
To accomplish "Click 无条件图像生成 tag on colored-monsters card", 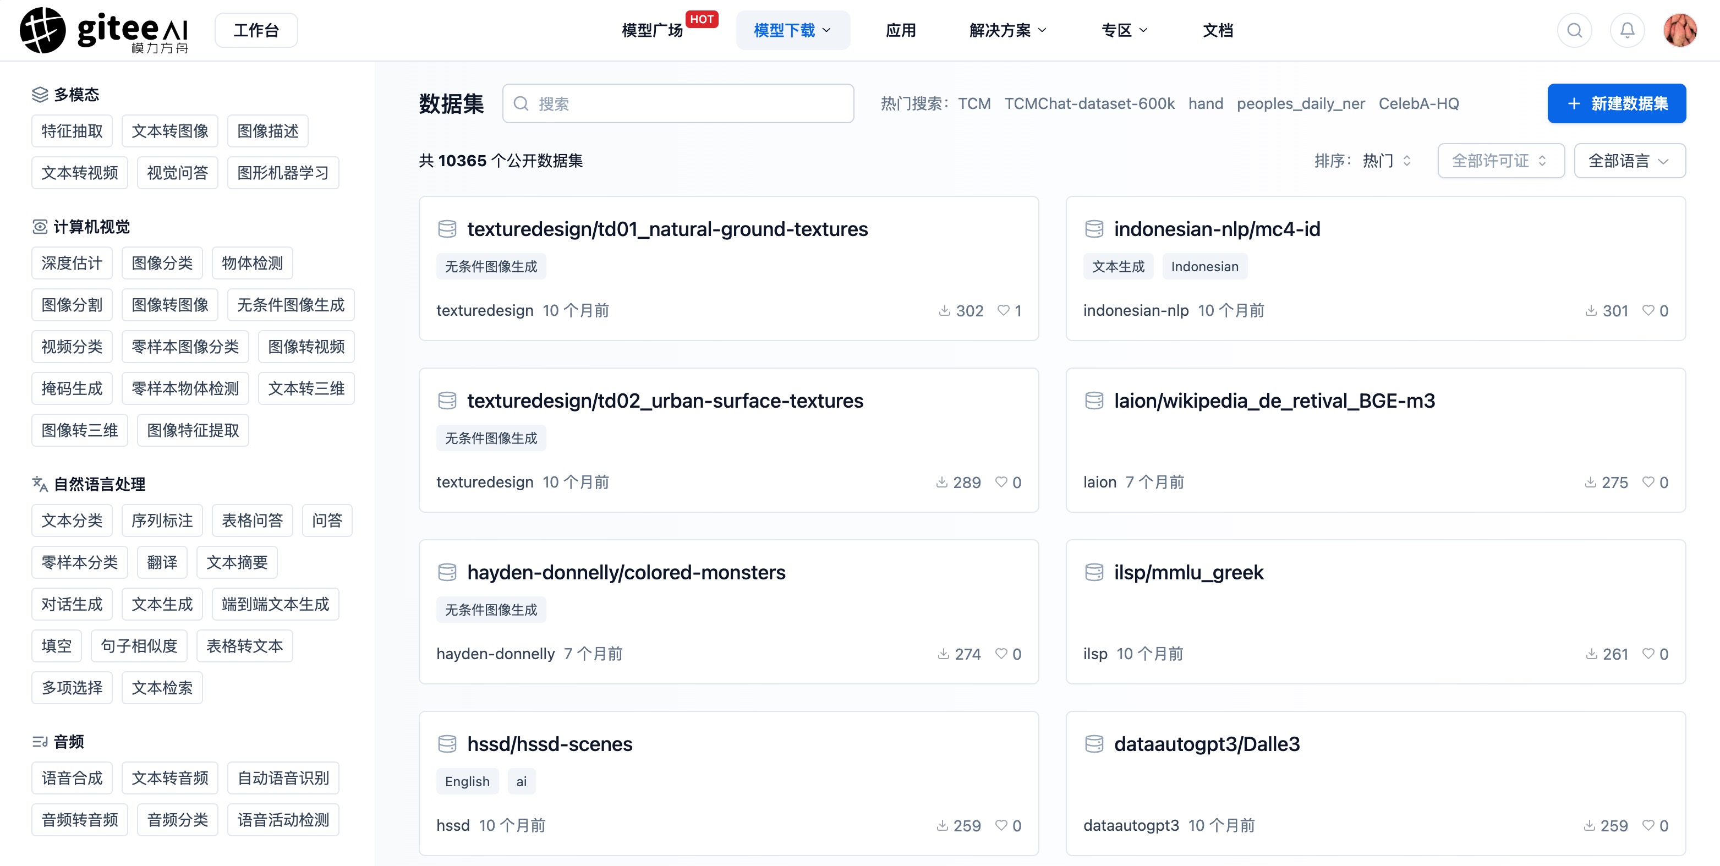I will pyautogui.click(x=491, y=610).
